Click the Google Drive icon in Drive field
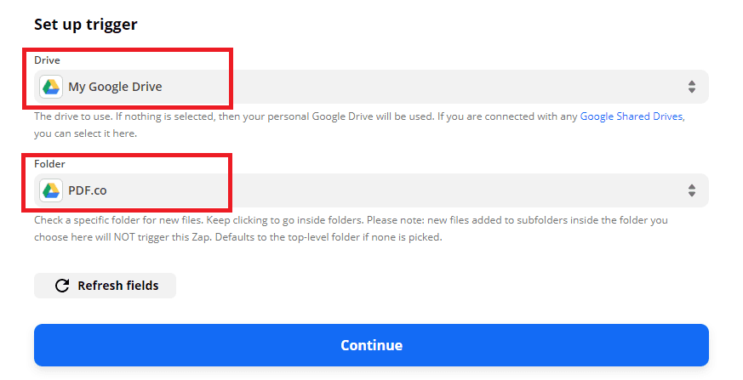The image size is (743, 380). point(51,87)
